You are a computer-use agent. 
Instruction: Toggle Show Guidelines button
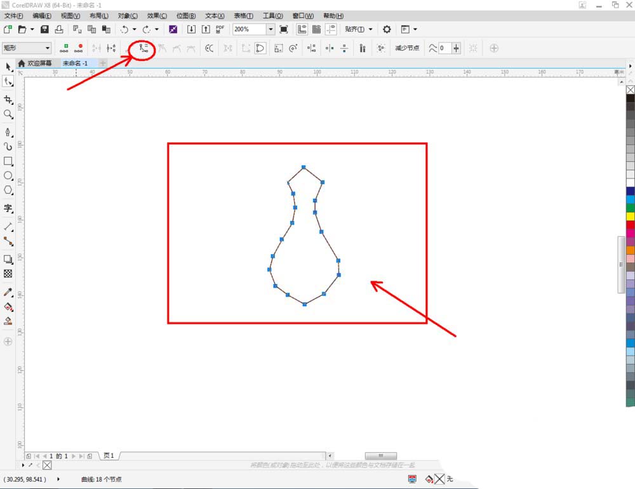pos(331,29)
